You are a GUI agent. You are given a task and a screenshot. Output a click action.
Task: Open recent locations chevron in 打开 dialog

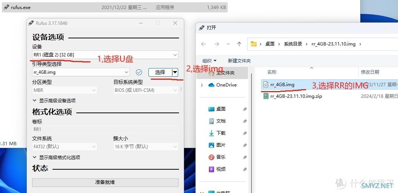tap(228, 44)
